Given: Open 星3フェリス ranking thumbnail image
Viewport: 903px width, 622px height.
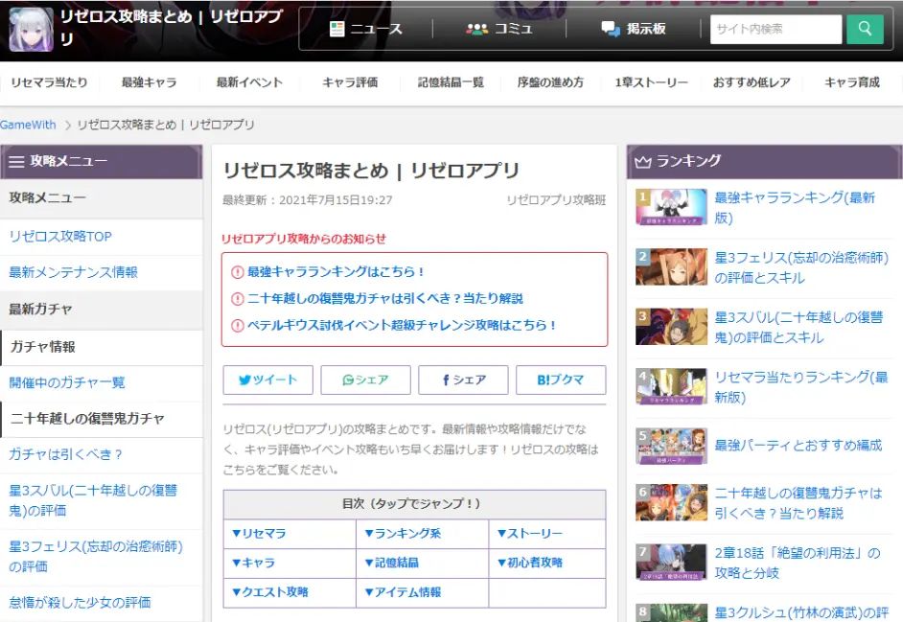Looking at the screenshot, I should pos(671,267).
